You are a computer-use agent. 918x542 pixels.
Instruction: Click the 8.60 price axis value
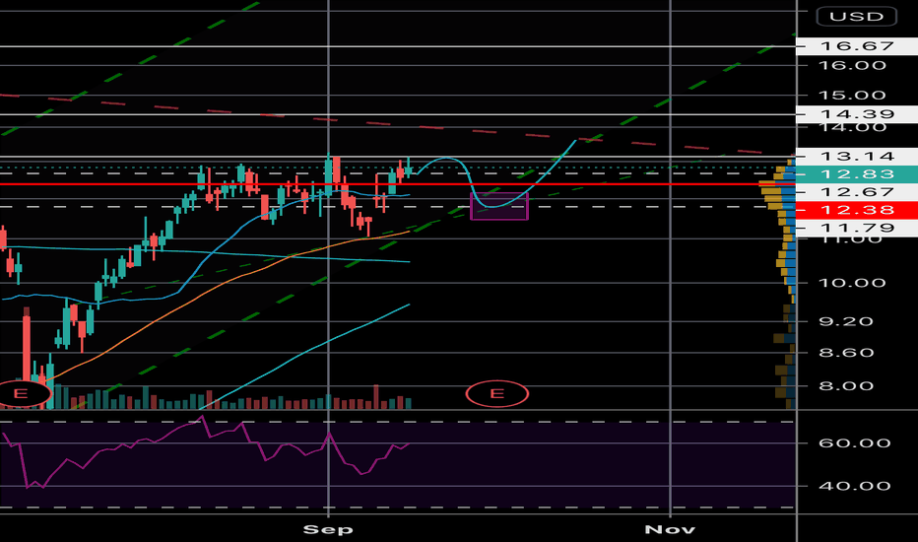click(846, 353)
